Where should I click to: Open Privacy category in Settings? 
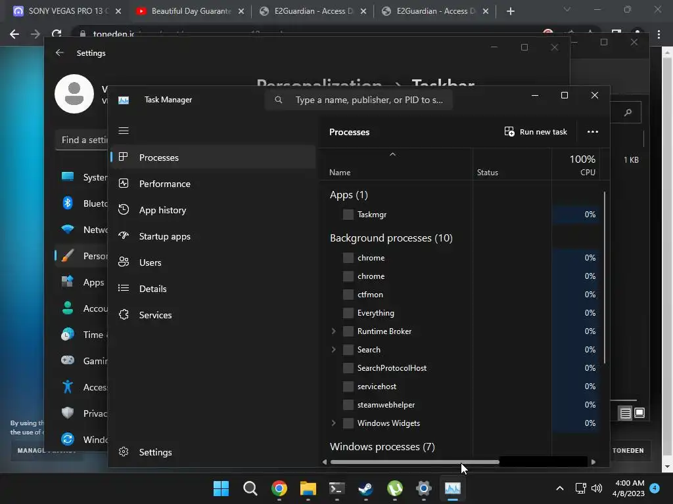(x=81, y=413)
